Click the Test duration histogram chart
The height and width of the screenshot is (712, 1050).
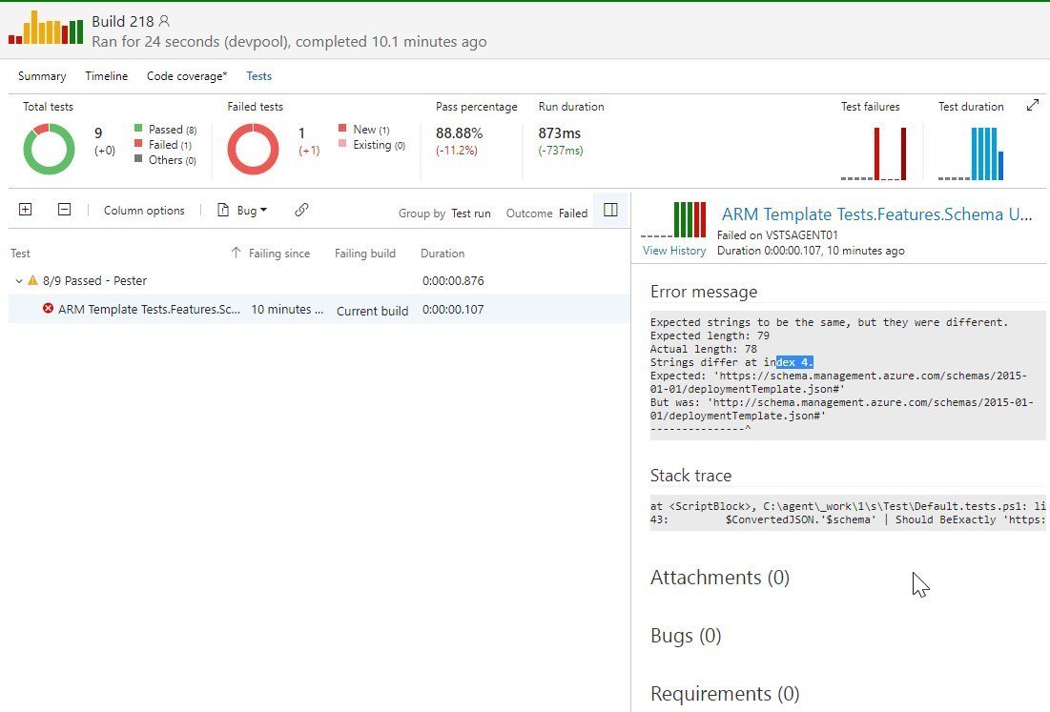click(x=973, y=148)
